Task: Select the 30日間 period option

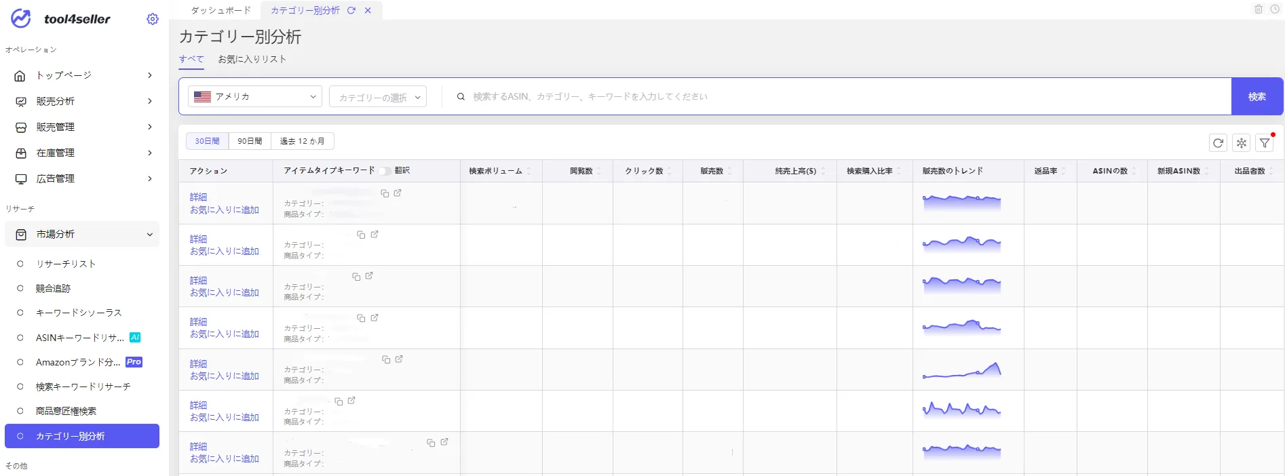Action: [x=208, y=141]
